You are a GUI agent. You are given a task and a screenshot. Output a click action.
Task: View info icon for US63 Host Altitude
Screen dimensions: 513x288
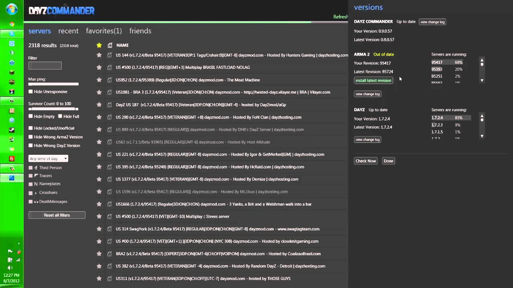(x=109, y=142)
